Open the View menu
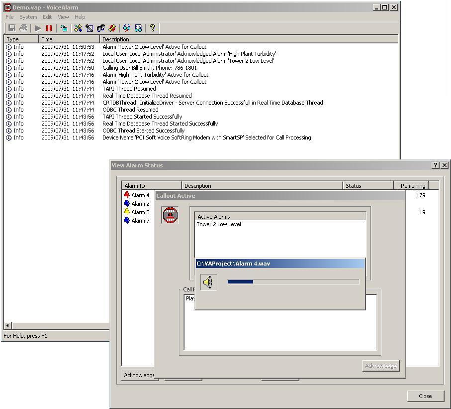Viewport: 451px width, 409px height. 63,17
